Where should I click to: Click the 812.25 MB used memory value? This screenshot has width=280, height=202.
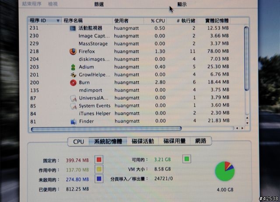tap(77, 189)
